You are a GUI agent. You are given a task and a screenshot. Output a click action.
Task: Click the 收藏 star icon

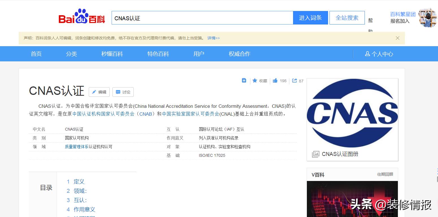click(x=255, y=80)
